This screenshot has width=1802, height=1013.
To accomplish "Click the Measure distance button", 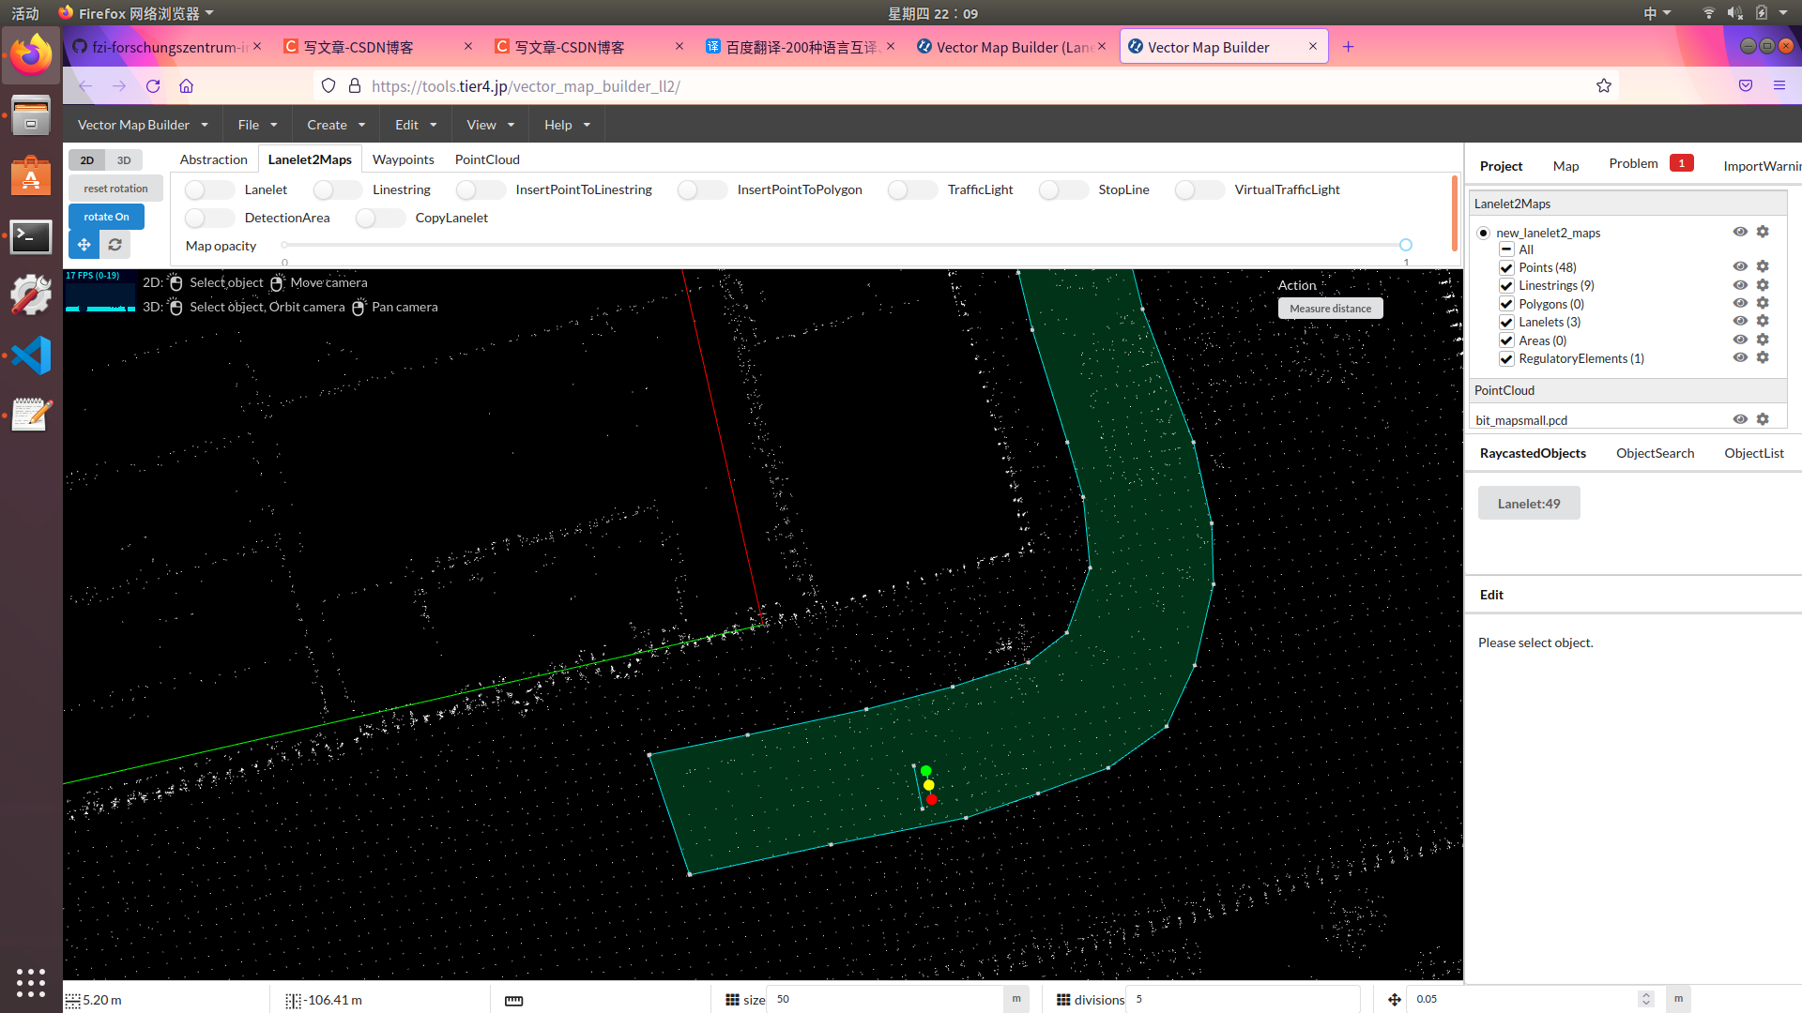I will (x=1329, y=309).
